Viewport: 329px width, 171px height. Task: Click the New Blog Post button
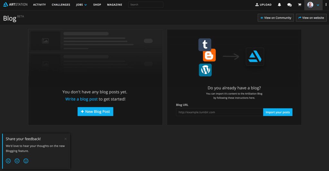95,111
